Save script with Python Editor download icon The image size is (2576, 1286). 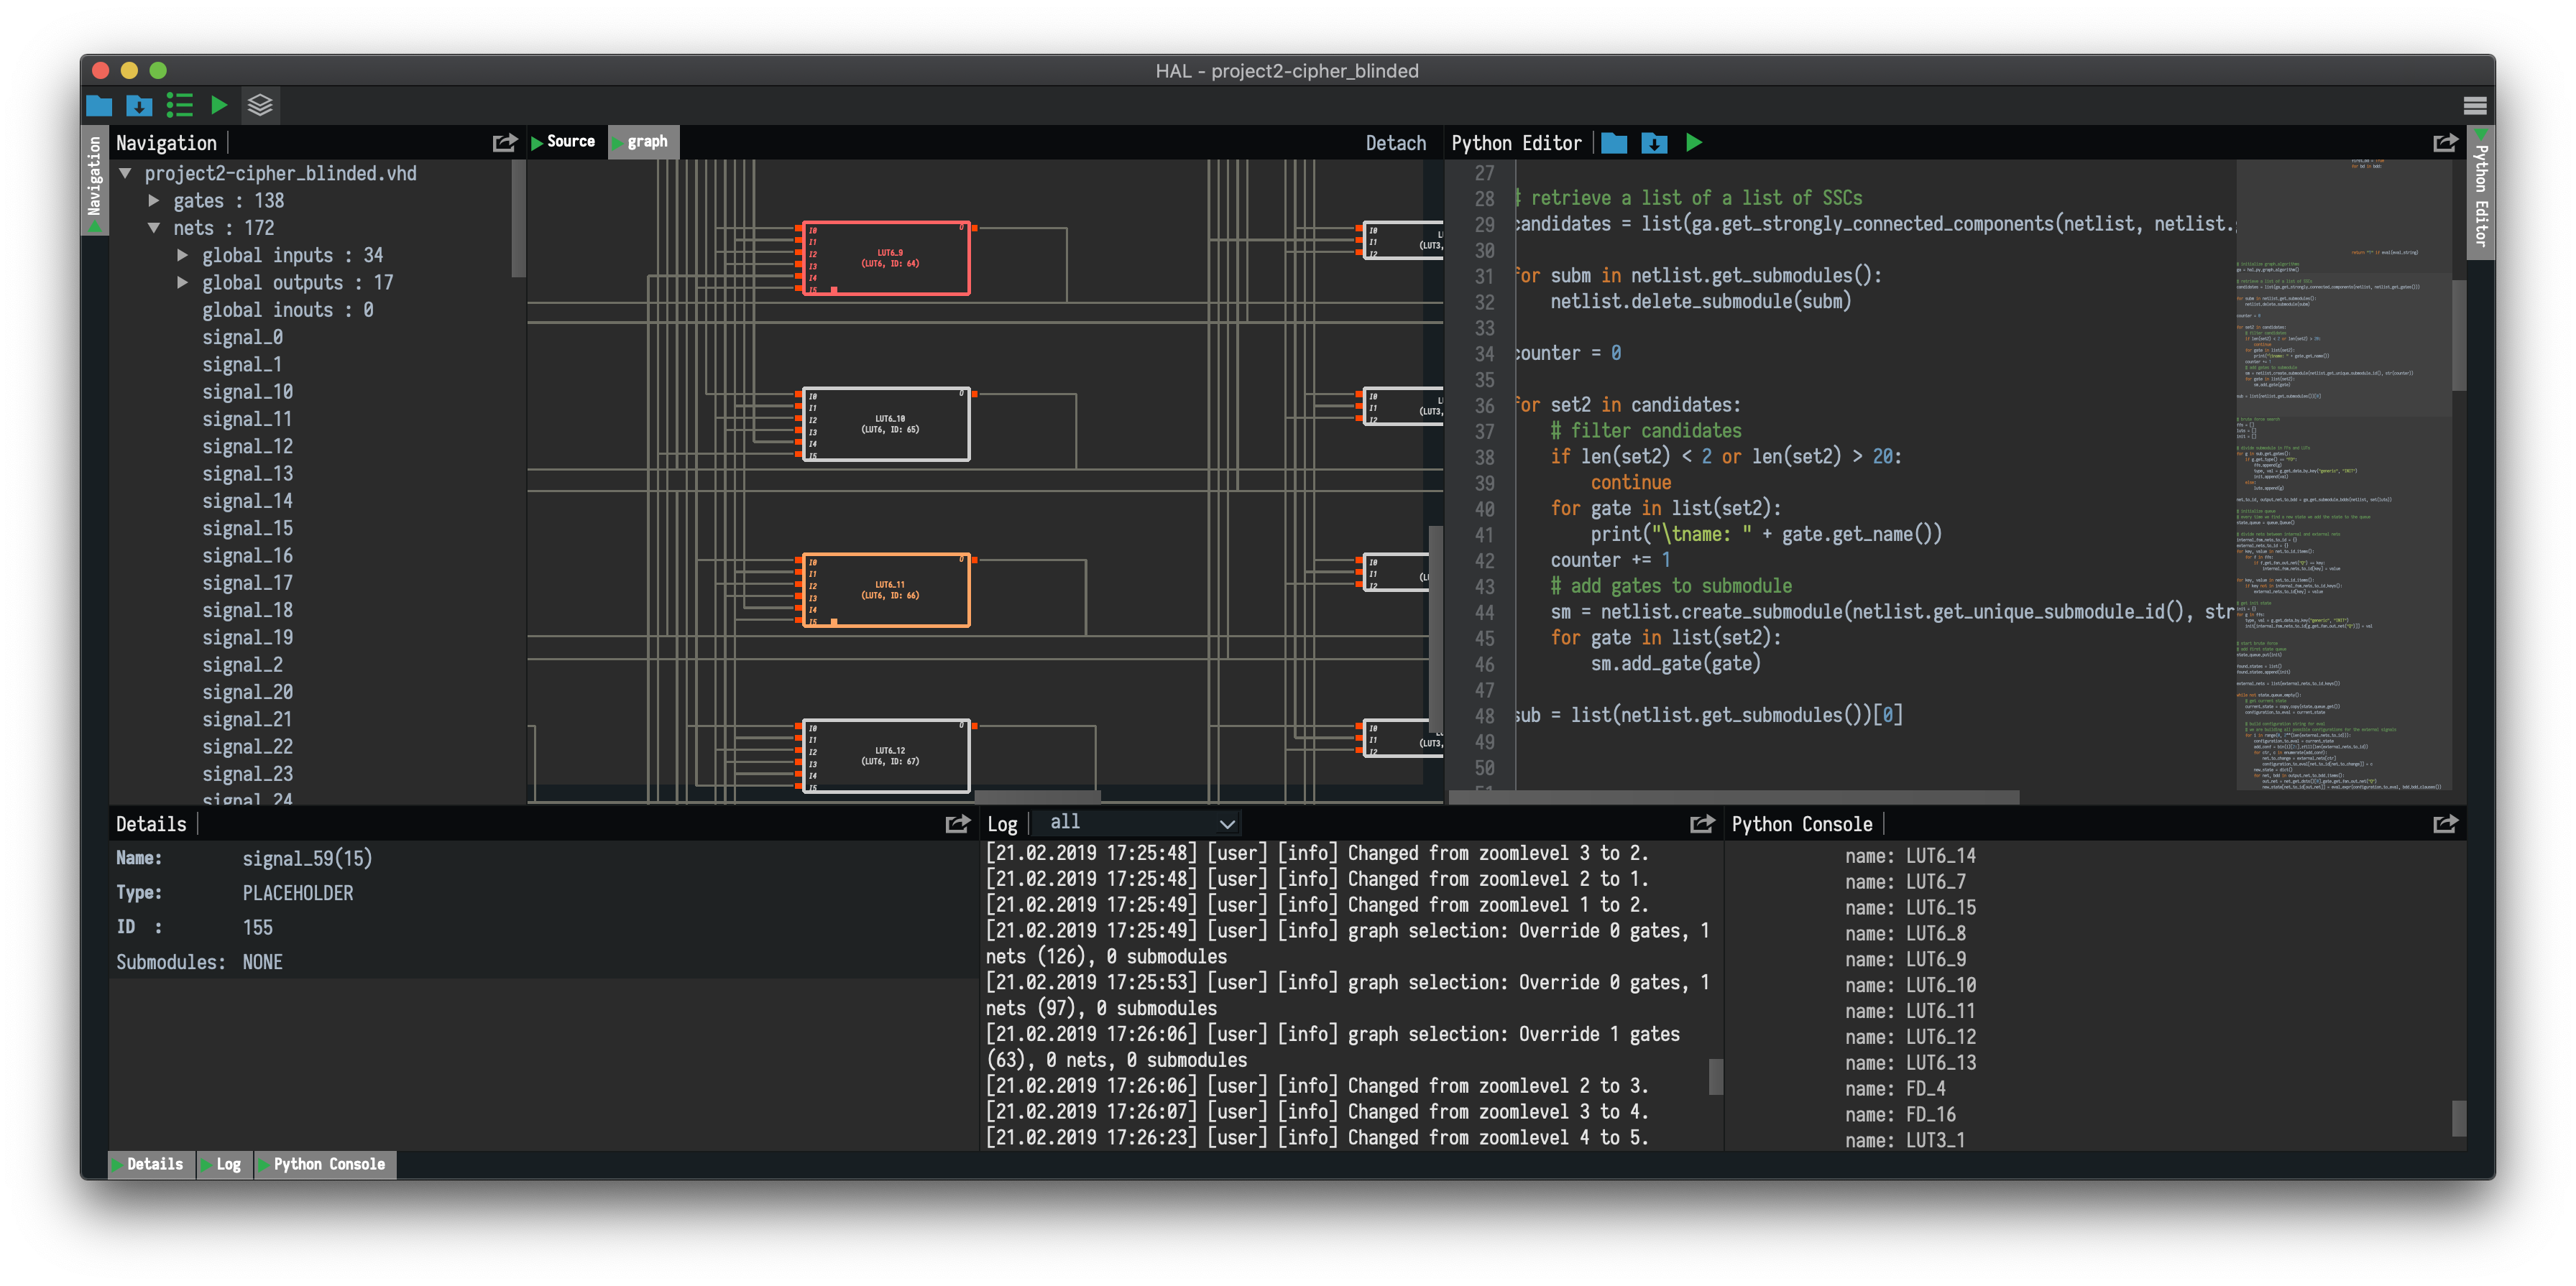(1654, 143)
